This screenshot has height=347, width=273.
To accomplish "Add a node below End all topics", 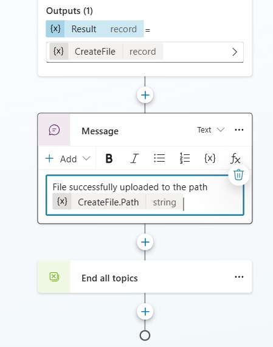I will coord(145,312).
